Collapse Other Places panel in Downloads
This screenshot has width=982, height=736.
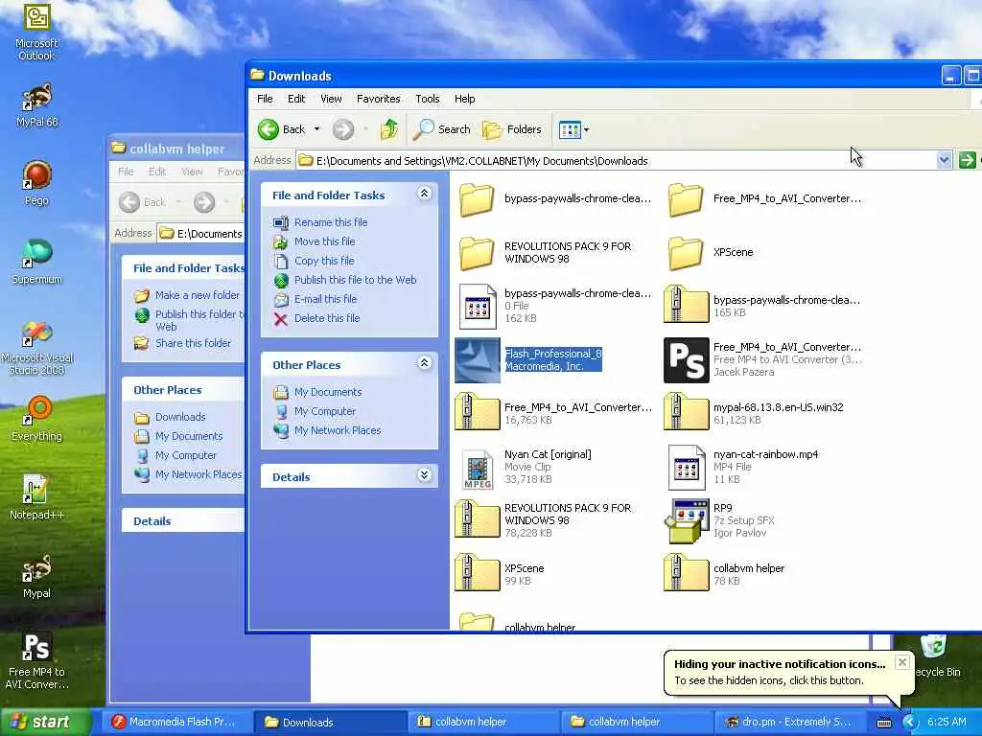coord(424,363)
